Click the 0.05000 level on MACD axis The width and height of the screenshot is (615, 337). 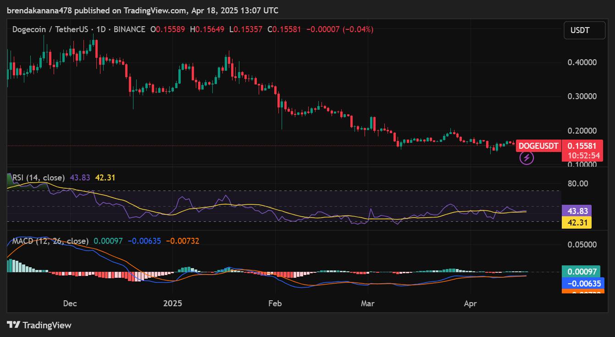point(582,244)
